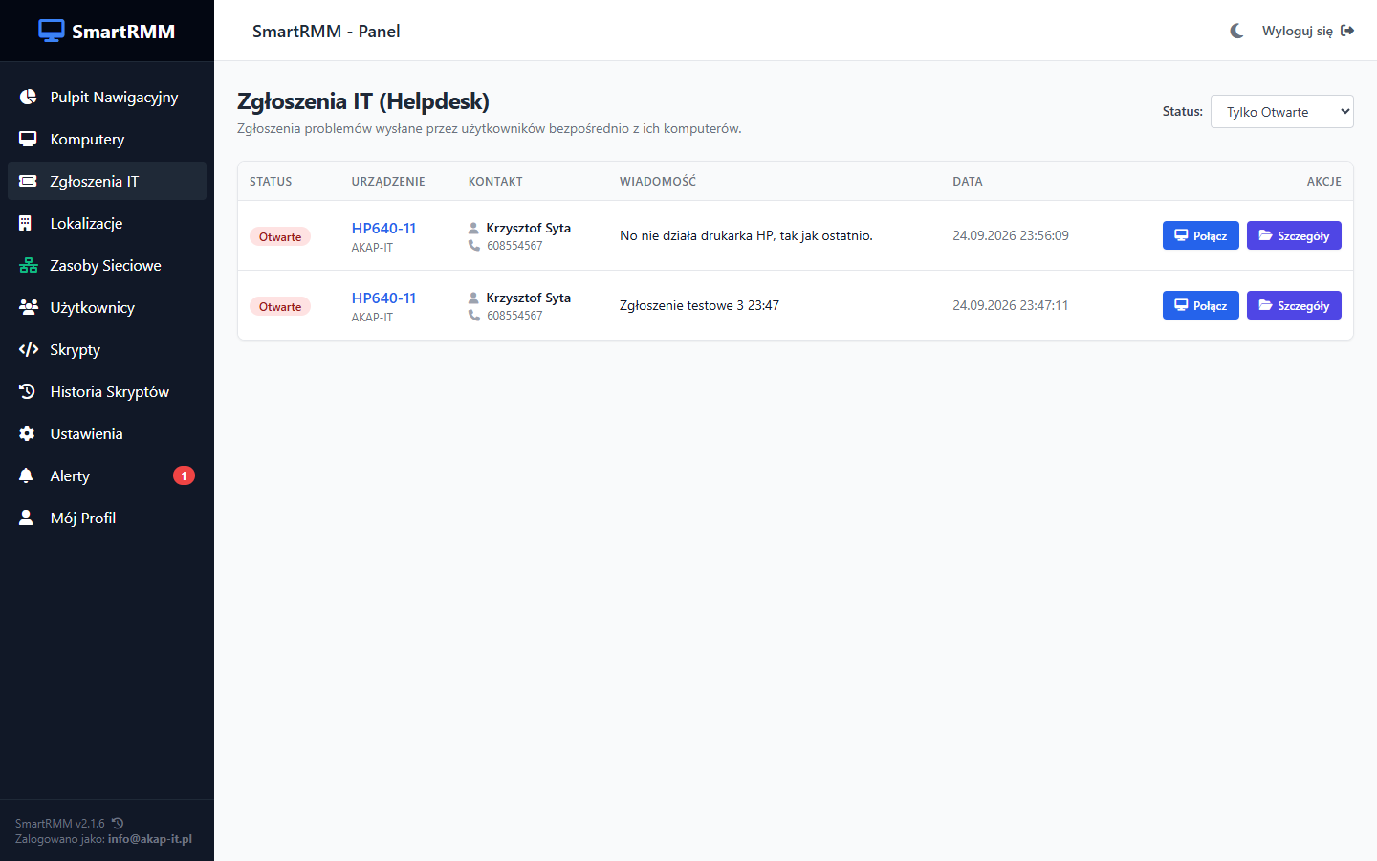
Task: Click the message 'No nie działa drukarka HP'
Action: pyautogui.click(x=697, y=235)
